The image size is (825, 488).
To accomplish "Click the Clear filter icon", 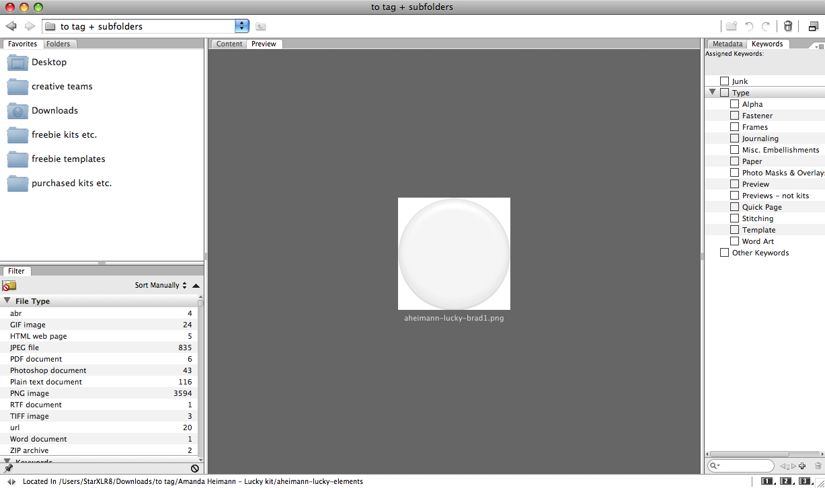I will (194, 468).
